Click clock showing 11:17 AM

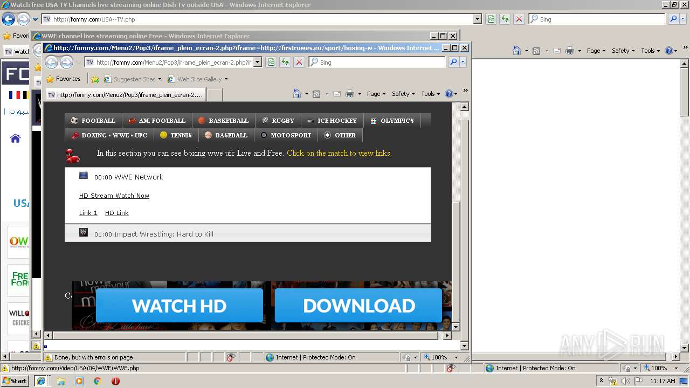click(x=663, y=381)
